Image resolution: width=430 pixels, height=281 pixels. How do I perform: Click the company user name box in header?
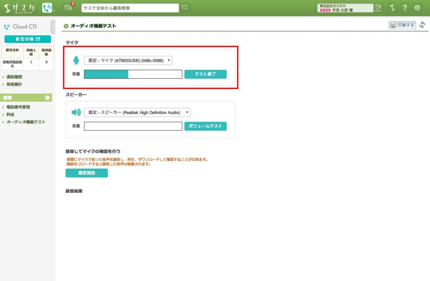pos(345,8)
